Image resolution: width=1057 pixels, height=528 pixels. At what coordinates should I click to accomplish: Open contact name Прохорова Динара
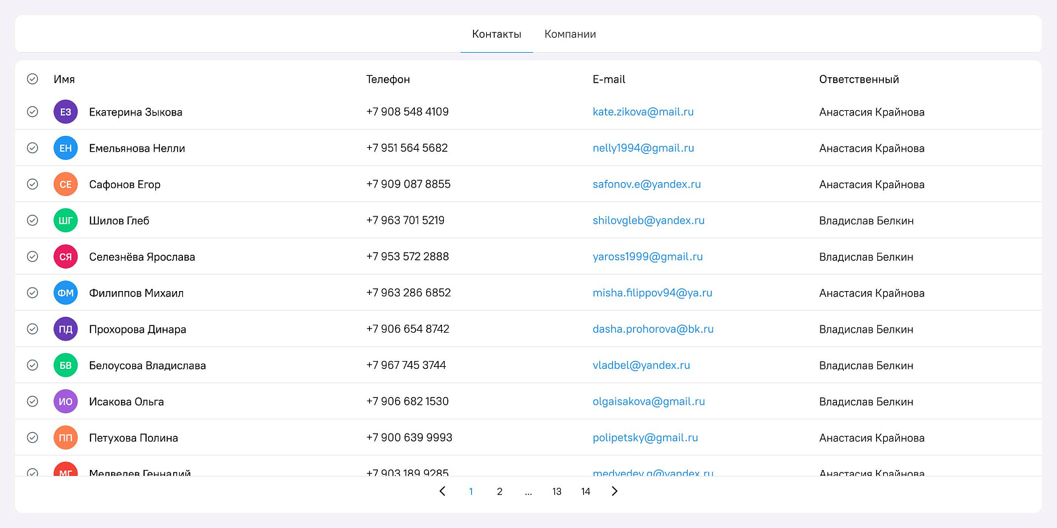click(137, 329)
